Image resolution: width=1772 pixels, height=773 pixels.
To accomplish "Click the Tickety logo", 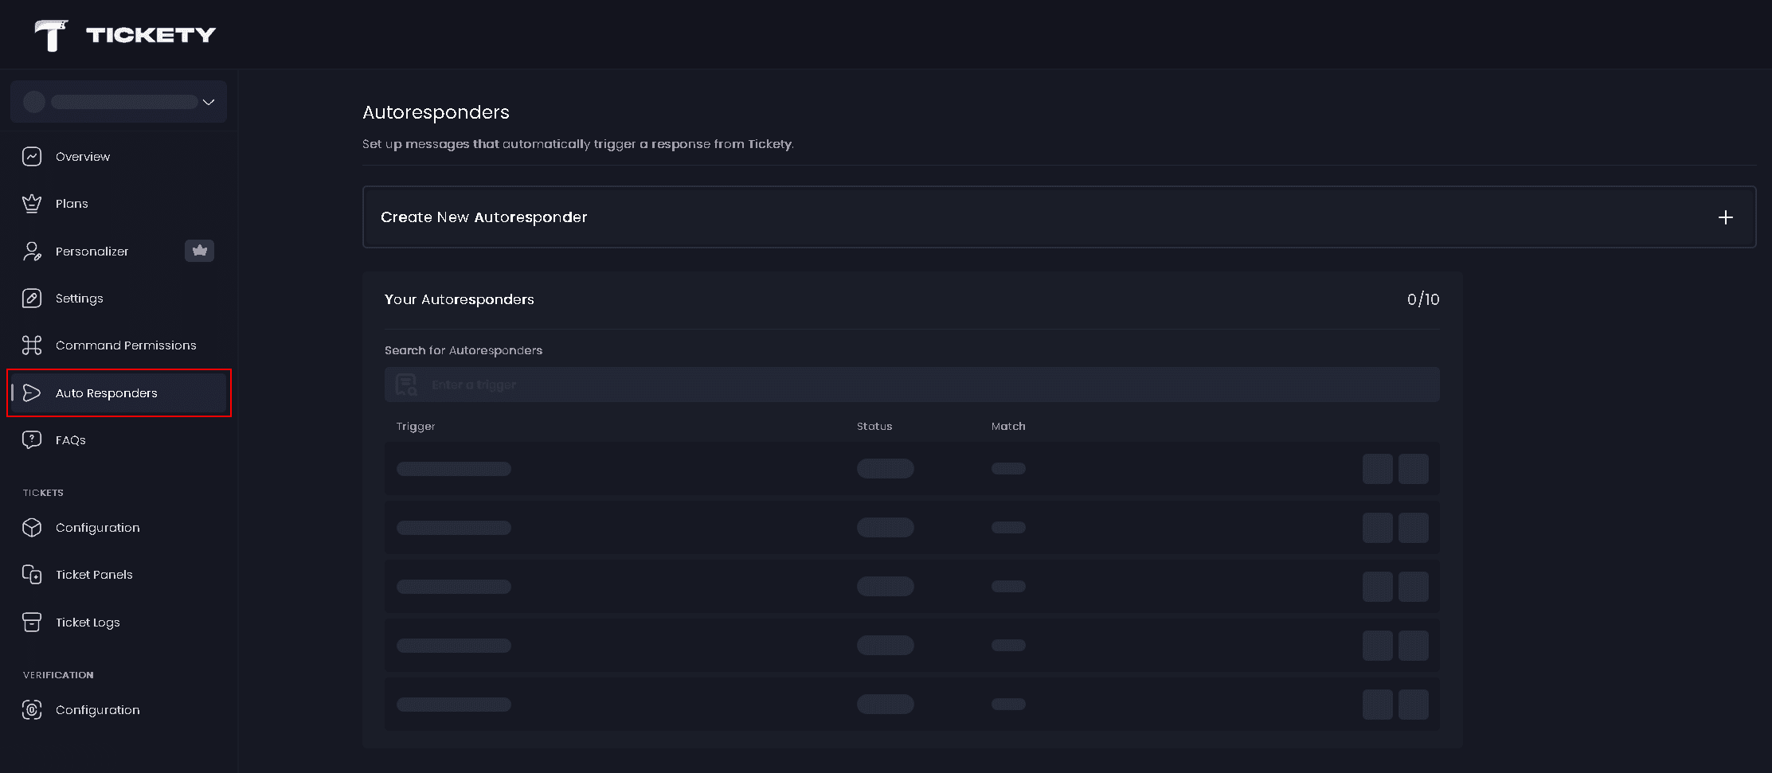I will (x=125, y=35).
